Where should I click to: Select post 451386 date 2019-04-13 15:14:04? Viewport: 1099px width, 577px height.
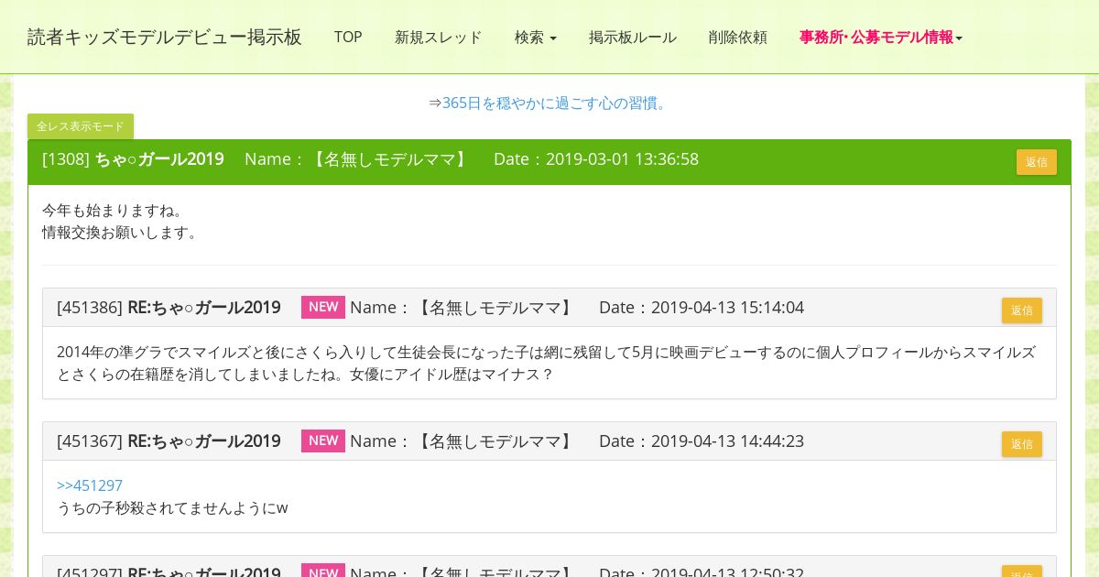pos(727,308)
